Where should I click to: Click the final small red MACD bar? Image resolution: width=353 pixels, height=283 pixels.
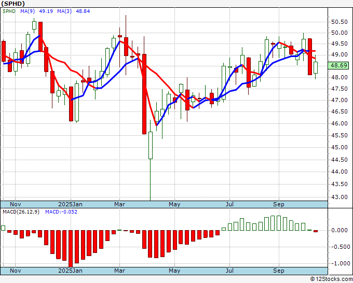point(316,231)
